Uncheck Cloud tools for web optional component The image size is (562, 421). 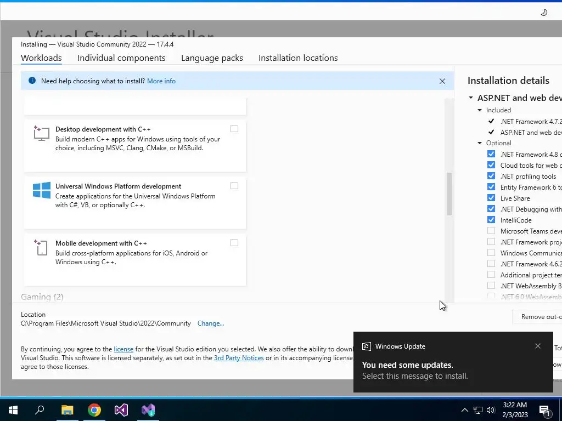[491, 165]
